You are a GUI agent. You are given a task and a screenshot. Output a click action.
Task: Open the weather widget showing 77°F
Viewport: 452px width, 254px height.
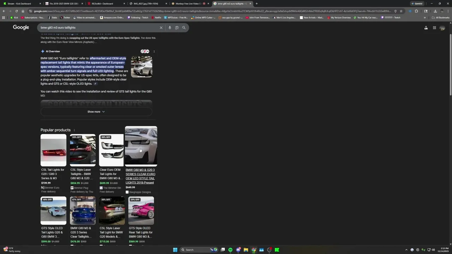tap(11, 250)
